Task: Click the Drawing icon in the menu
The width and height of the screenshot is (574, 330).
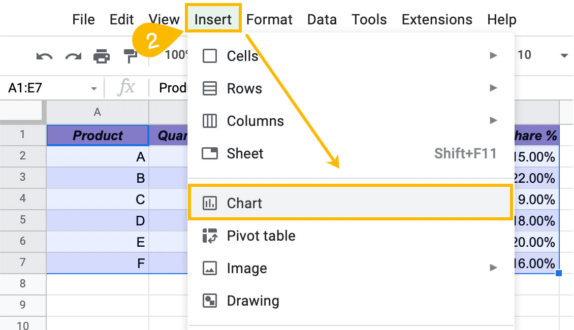Action: (210, 301)
